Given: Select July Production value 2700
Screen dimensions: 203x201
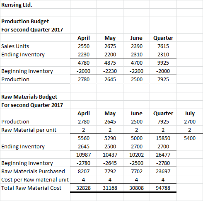Looking at the screenshot, I should pyautogui.click(x=190, y=122).
